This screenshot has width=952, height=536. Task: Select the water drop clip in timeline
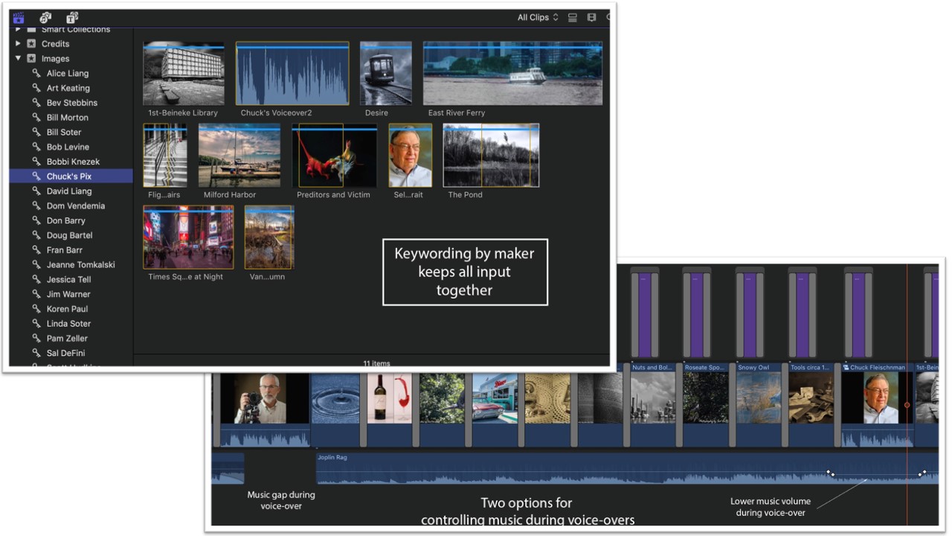click(335, 409)
